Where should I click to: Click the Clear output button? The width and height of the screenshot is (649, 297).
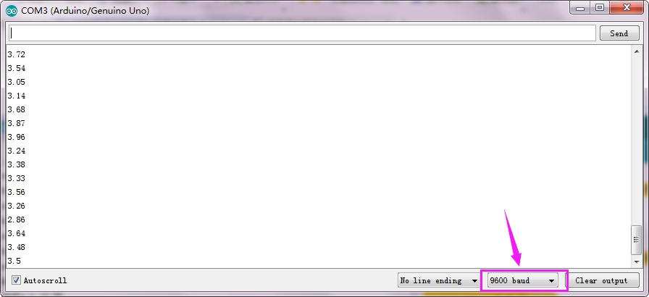[x=601, y=280]
